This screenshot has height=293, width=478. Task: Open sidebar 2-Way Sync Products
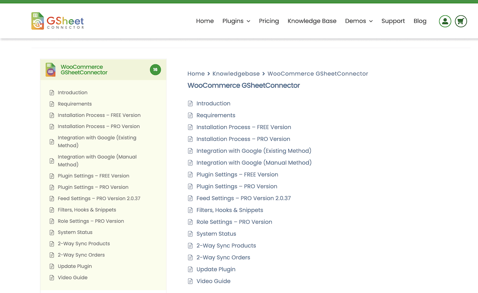(x=84, y=244)
